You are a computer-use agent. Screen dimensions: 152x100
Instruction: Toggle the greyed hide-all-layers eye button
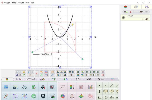pos(146,12)
